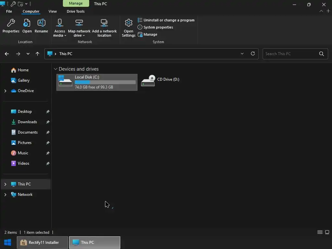This screenshot has width=332, height=249.
Task: Click the This PC taskbar button
Action: click(x=95, y=243)
